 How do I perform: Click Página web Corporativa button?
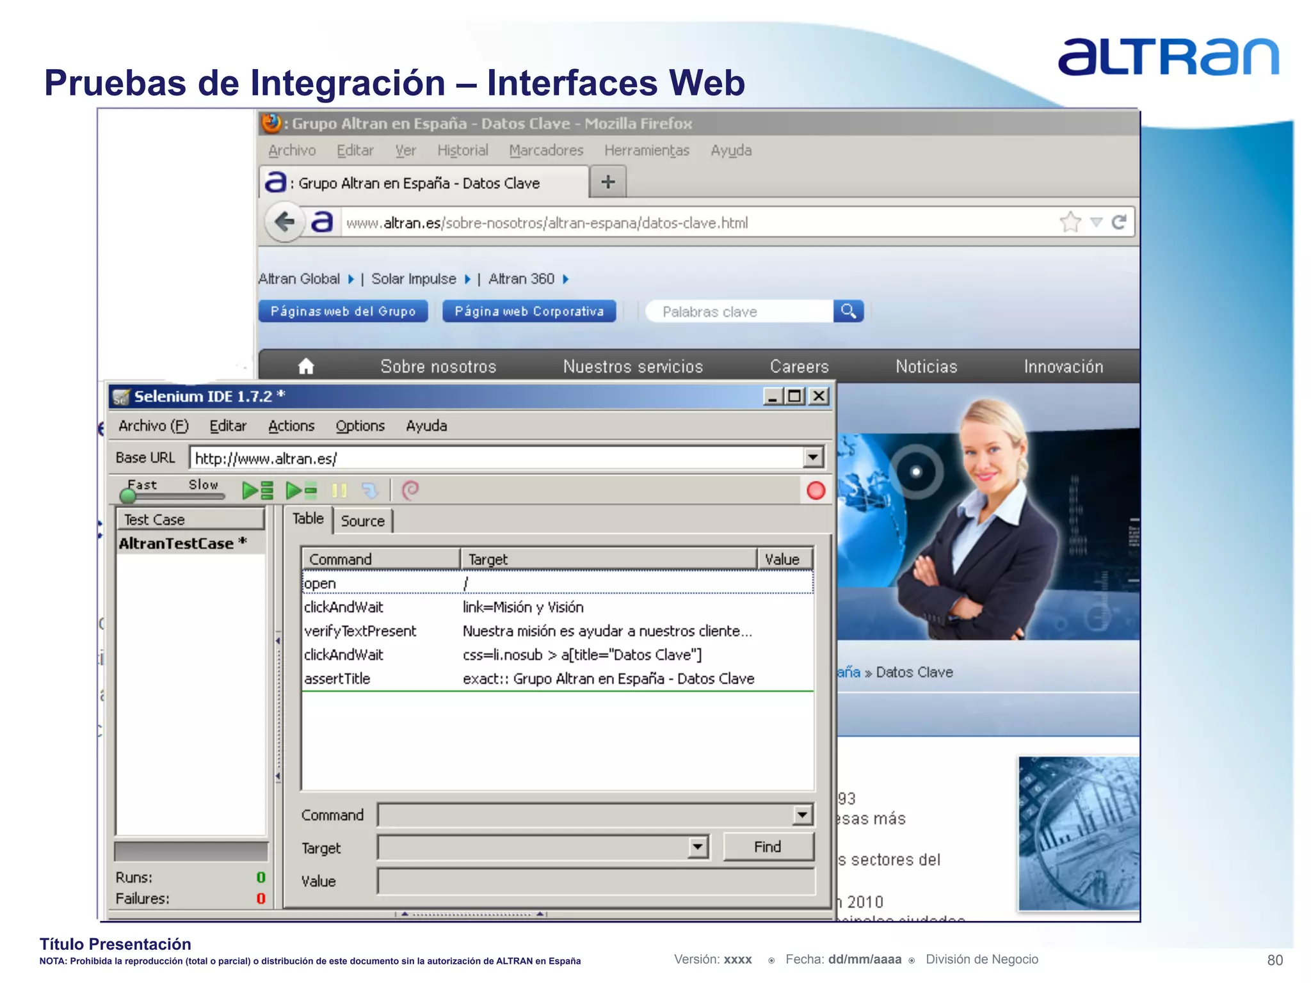(529, 311)
